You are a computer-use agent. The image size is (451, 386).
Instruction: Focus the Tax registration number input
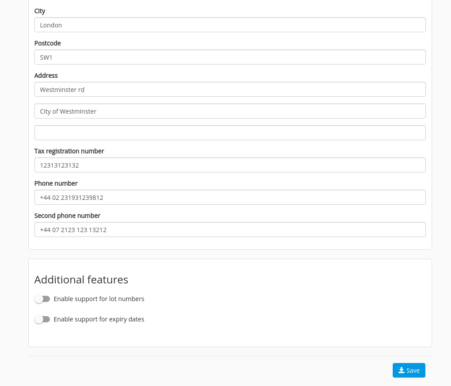pyautogui.click(x=230, y=165)
